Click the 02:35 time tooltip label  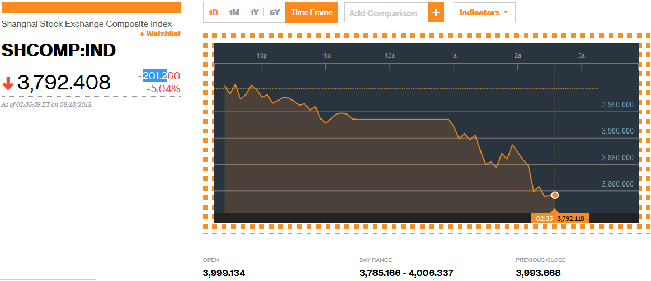click(x=543, y=218)
